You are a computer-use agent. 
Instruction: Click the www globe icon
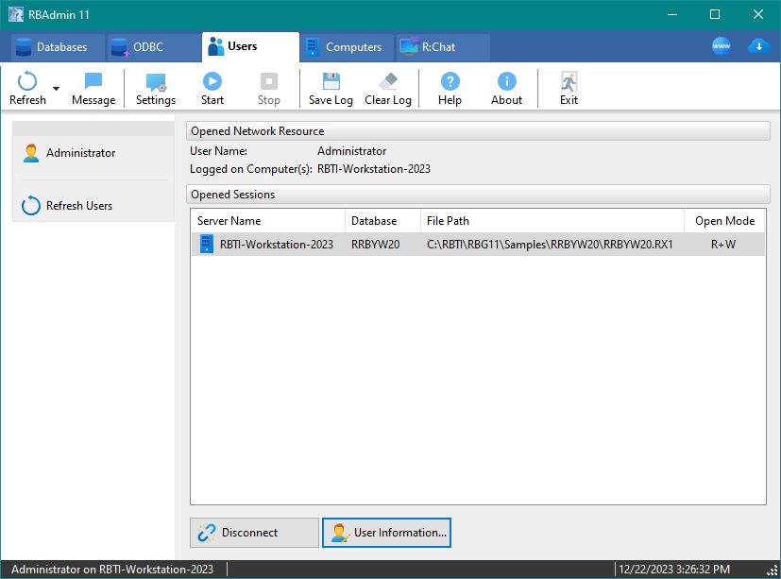(x=722, y=46)
